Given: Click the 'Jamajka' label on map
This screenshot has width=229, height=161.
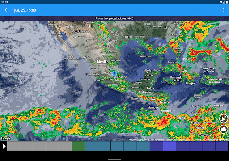Looking at the screenshot, I should pos(190,83).
